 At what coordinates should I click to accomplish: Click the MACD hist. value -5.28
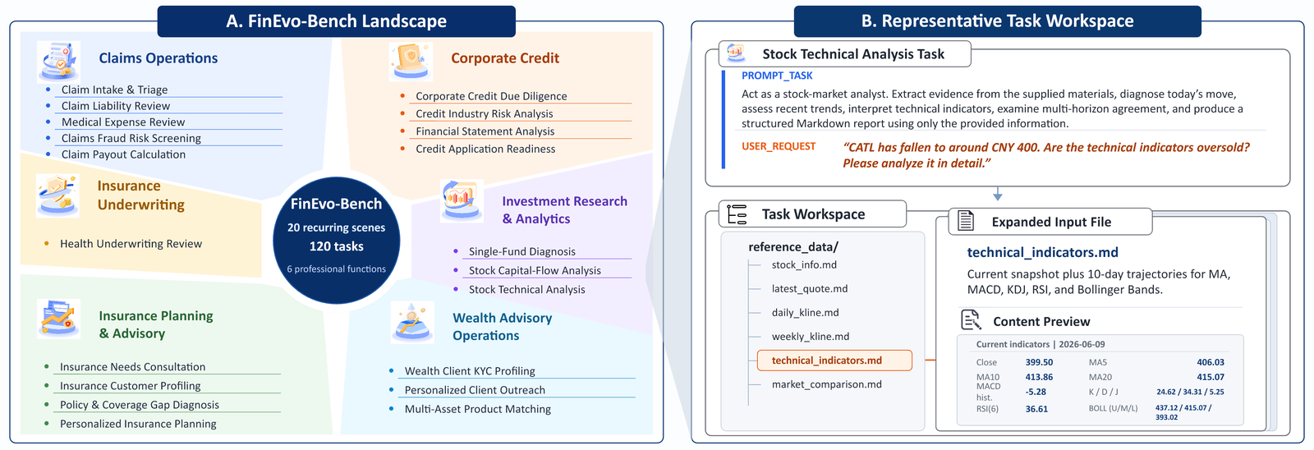point(1036,392)
